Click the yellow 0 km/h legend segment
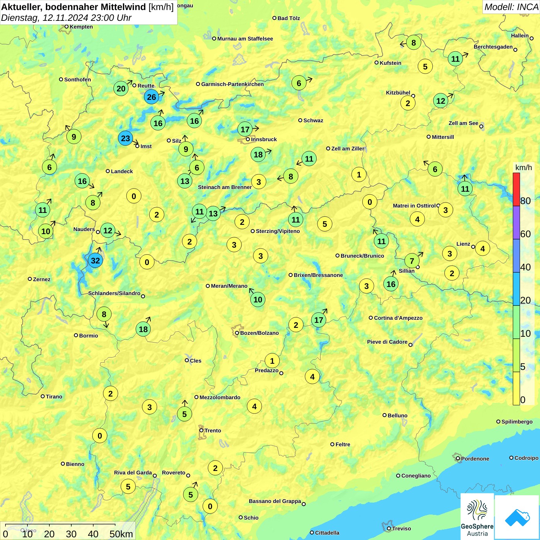540x540 pixels. (x=516, y=388)
